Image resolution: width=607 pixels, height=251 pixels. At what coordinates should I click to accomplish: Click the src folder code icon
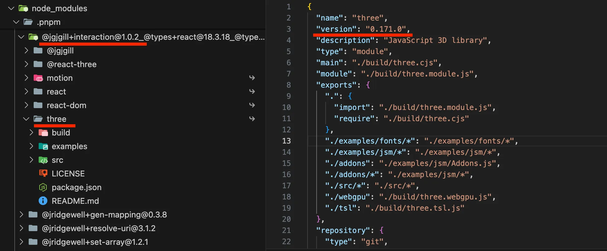point(43,160)
